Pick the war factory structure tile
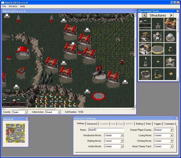181x158 pixels. tap(145, 49)
